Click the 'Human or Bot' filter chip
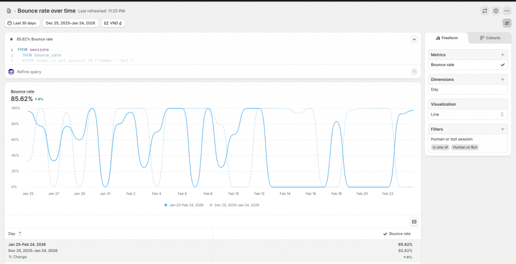 tap(465, 147)
